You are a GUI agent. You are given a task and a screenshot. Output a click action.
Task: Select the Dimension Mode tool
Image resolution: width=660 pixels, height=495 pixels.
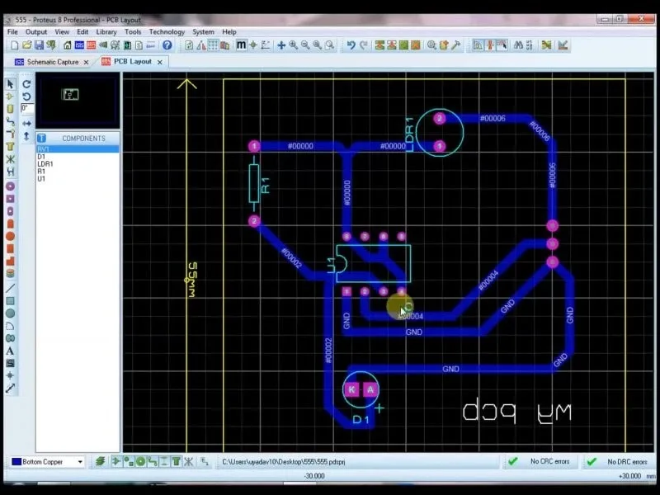[10, 388]
